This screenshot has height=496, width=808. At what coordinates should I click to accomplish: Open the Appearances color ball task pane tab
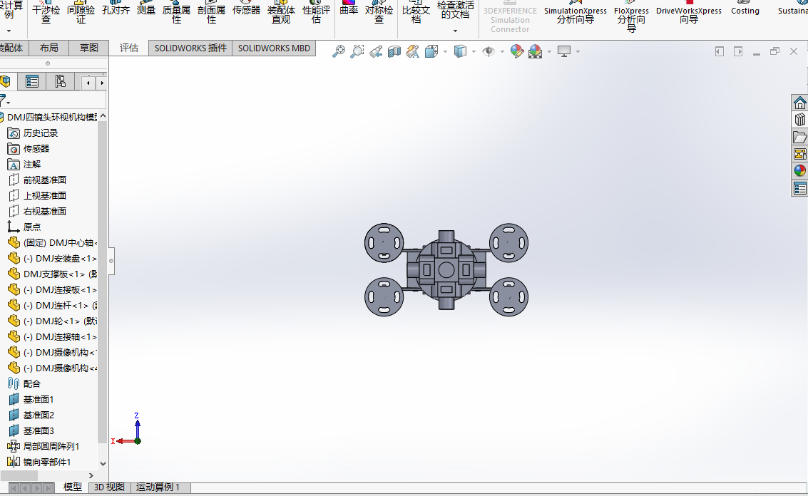799,171
